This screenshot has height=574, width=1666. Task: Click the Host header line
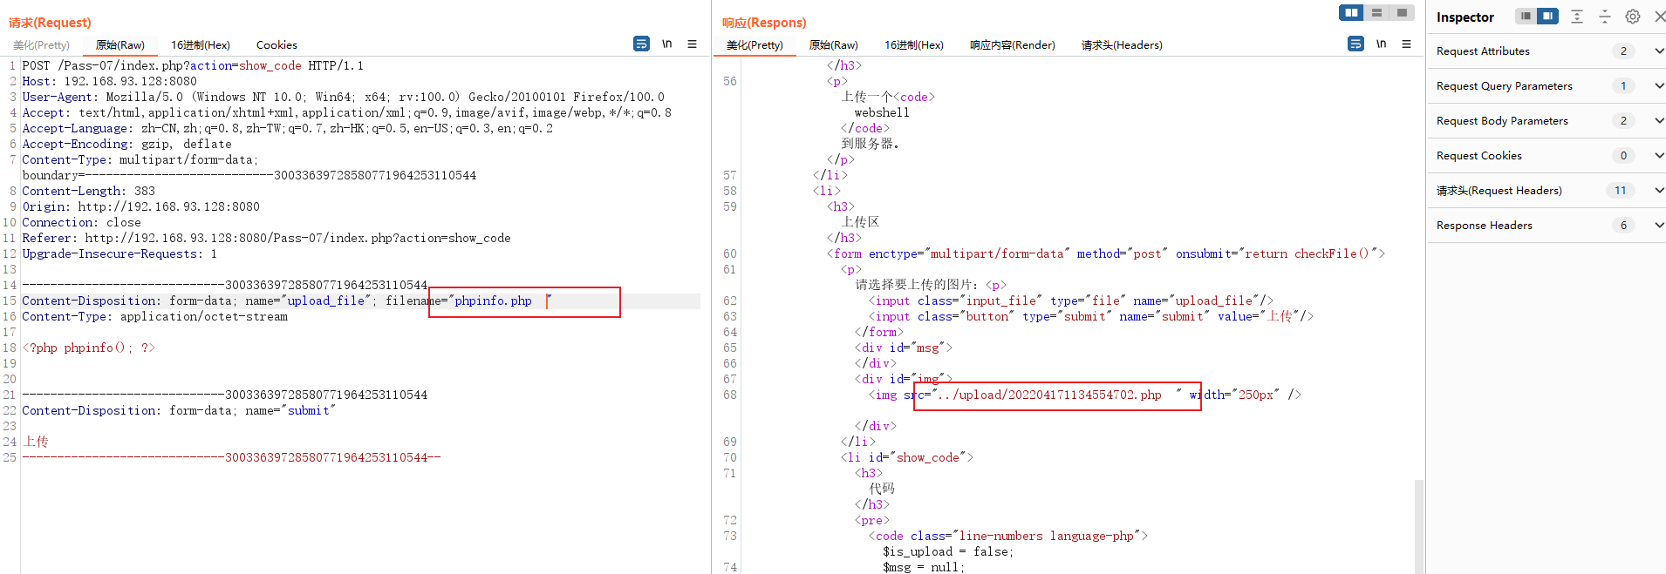(x=109, y=81)
